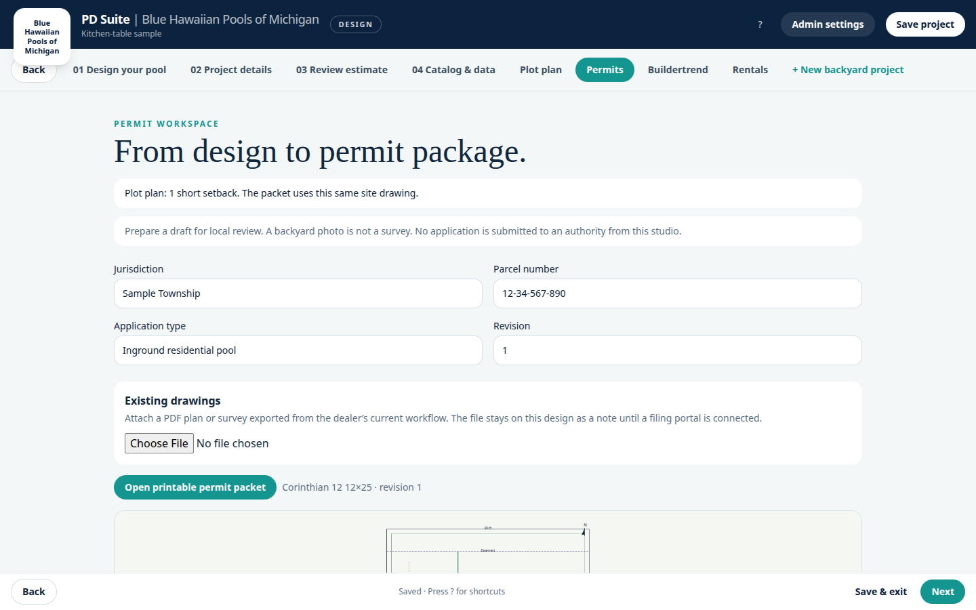Viewport: 976px width, 610px height.
Task: Click the 'No file chosen' text
Action: click(232, 443)
